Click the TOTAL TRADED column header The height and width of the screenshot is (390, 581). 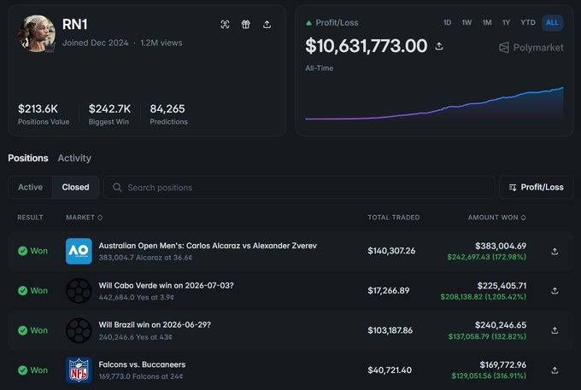[394, 218]
